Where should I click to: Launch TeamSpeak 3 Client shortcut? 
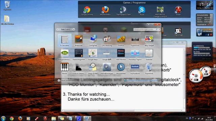coord(124,11)
